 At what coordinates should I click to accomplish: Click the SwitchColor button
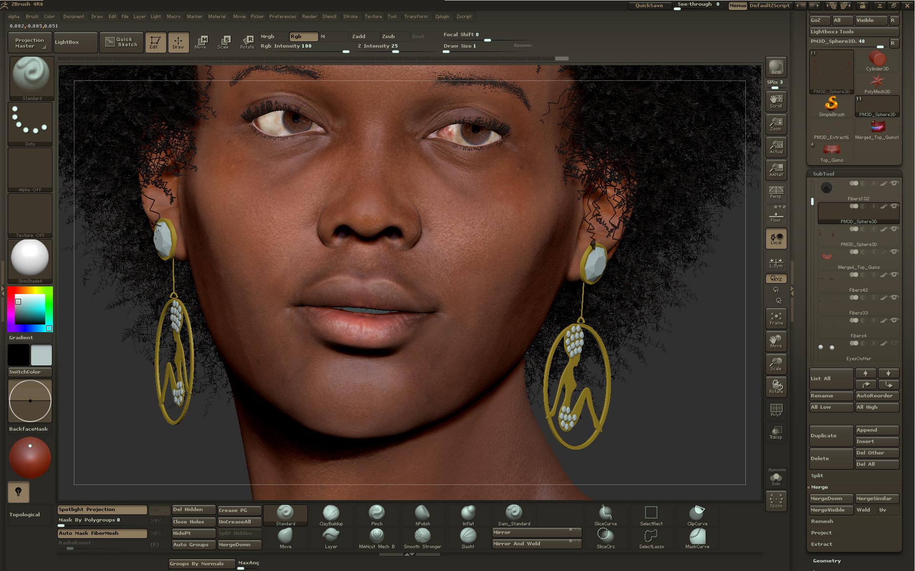[x=30, y=372]
